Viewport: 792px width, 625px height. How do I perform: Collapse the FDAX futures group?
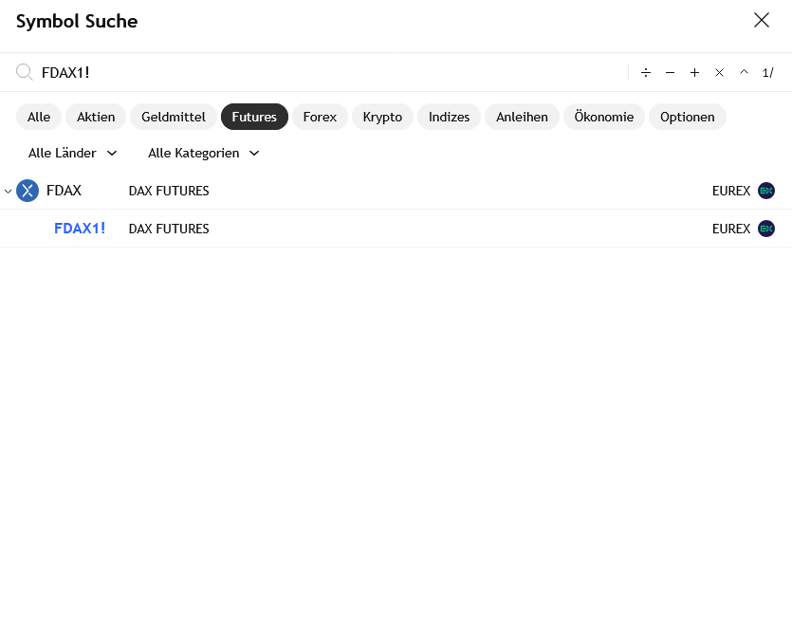pos(9,191)
